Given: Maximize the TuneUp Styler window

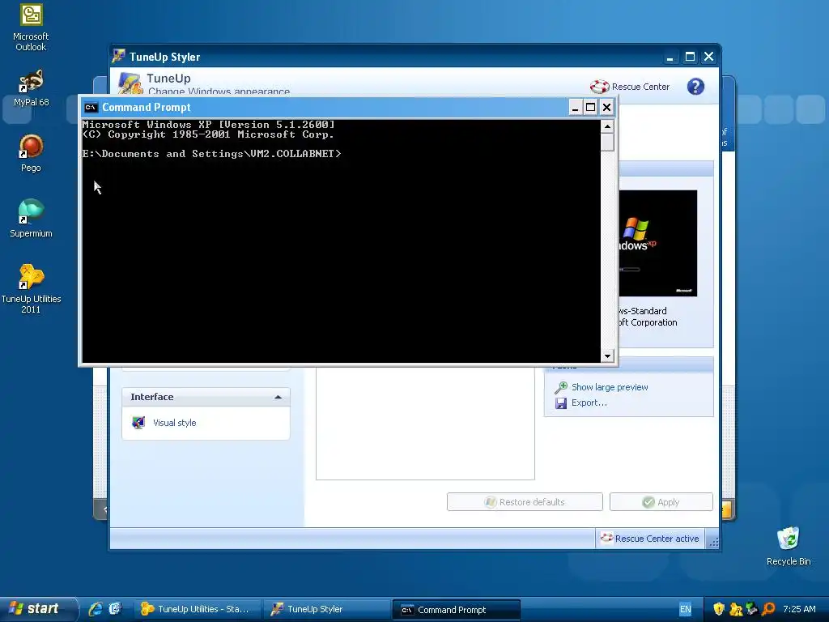Looking at the screenshot, I should click(690, 58).
